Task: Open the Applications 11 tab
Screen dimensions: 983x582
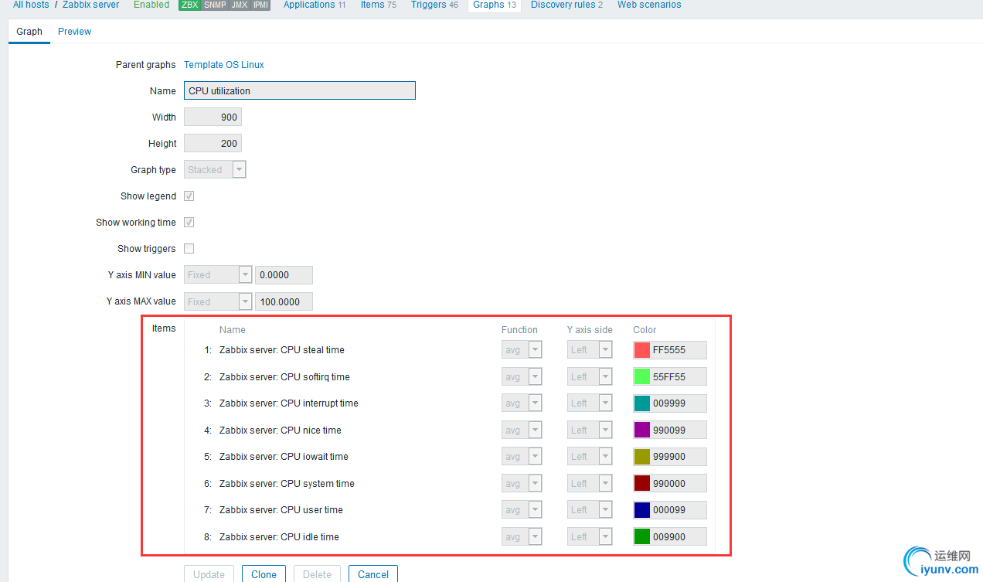Action: pyautogui.click(x=315, y=5)
